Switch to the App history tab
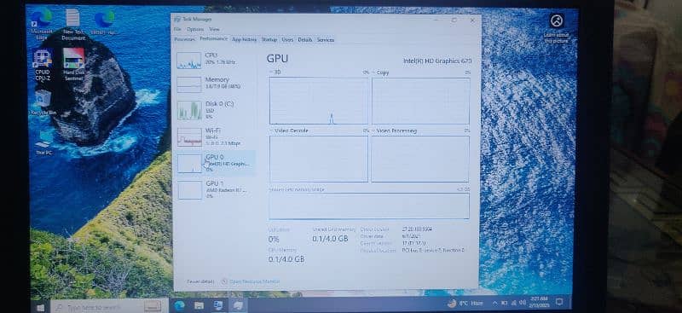682x313 pixels. [245, 39]
